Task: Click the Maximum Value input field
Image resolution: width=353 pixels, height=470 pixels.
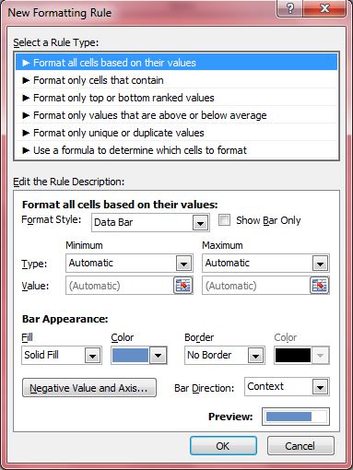Action: tap(256, 286)
